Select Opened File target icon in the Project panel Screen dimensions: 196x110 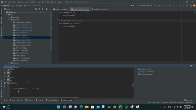(x=36, y=9)
